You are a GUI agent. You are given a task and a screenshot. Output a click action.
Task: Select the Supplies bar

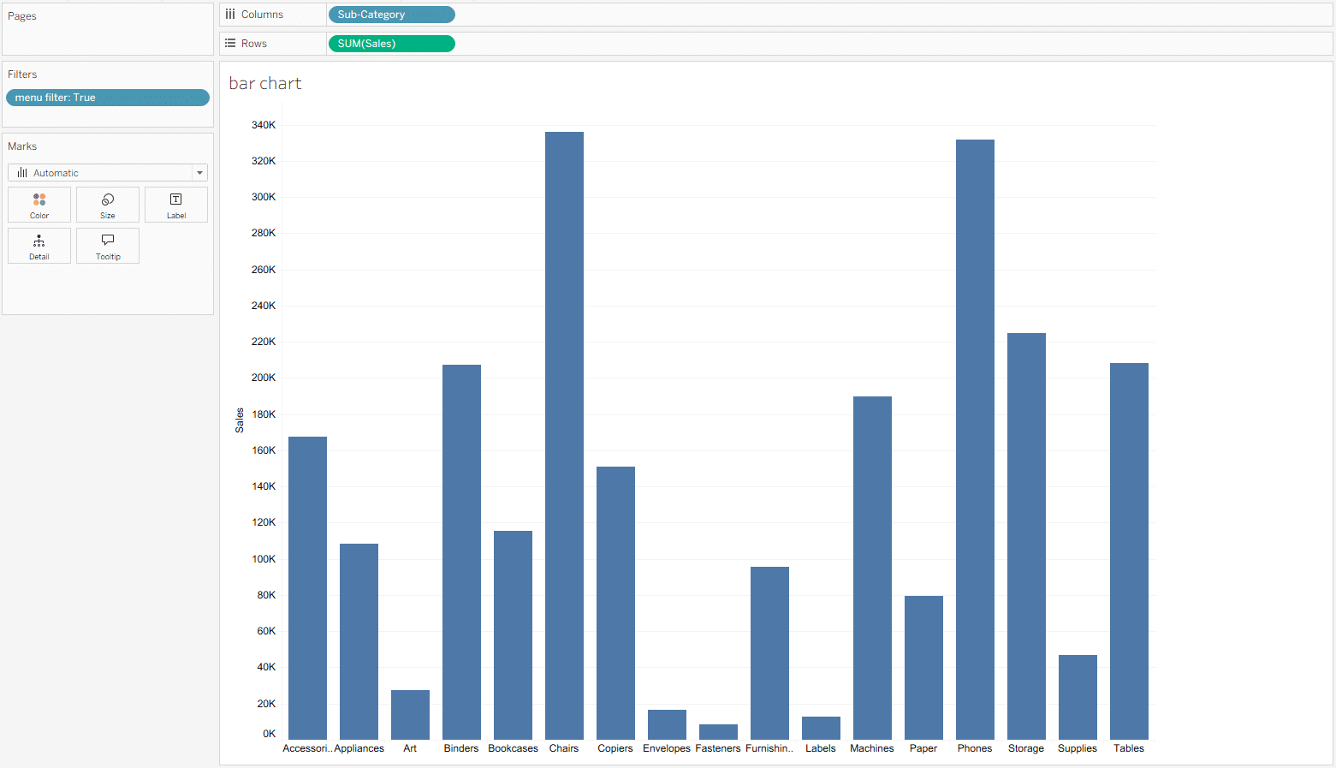tap(1078, 697)
